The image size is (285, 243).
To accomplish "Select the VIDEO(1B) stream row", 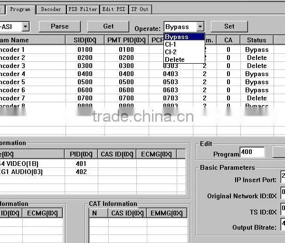I will 93,164.
